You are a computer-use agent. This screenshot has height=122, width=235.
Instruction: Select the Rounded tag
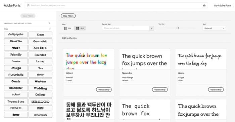tap(40, 55)
